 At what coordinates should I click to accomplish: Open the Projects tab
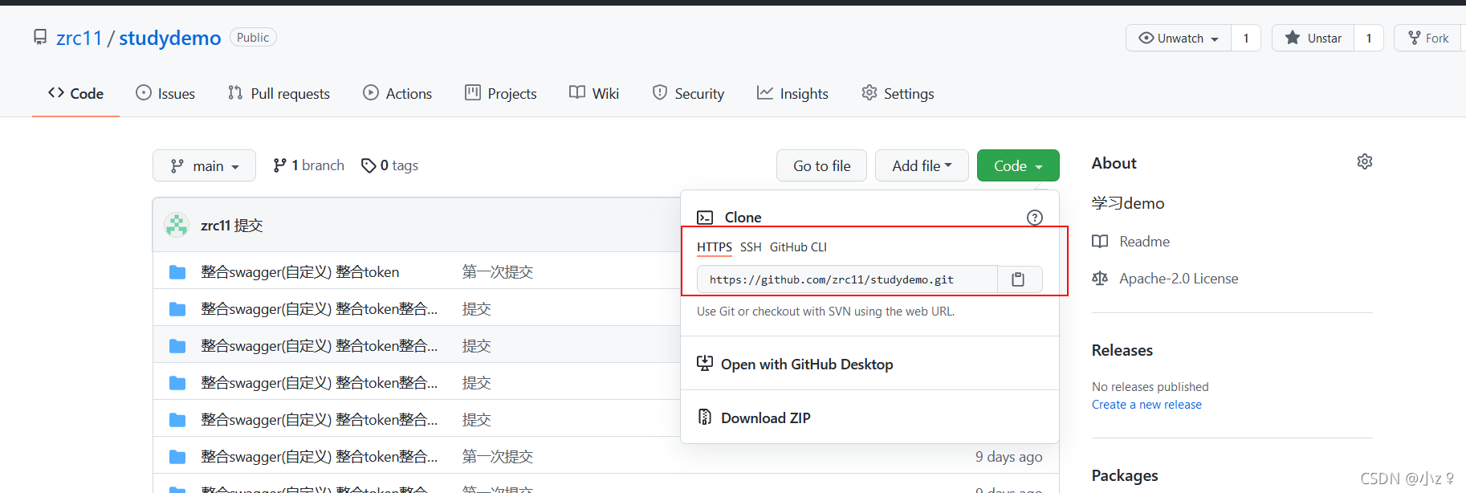(x=501, y=93)
